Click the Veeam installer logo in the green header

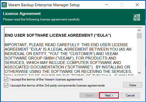137,17
